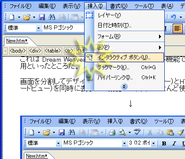Choose インタラクティブ ボタン(U)... menu entry
Screen dimensions: 185x159
[124, 57]
